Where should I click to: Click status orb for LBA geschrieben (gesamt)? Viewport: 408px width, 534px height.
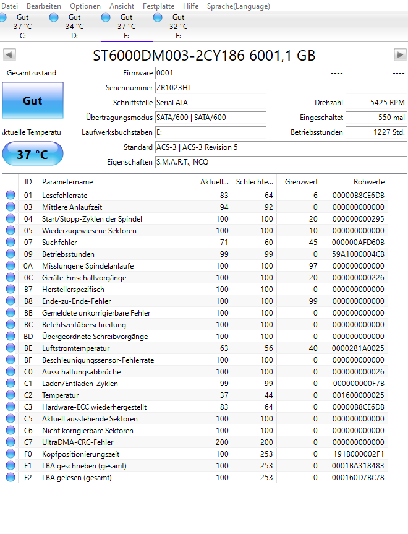[11, 465]
